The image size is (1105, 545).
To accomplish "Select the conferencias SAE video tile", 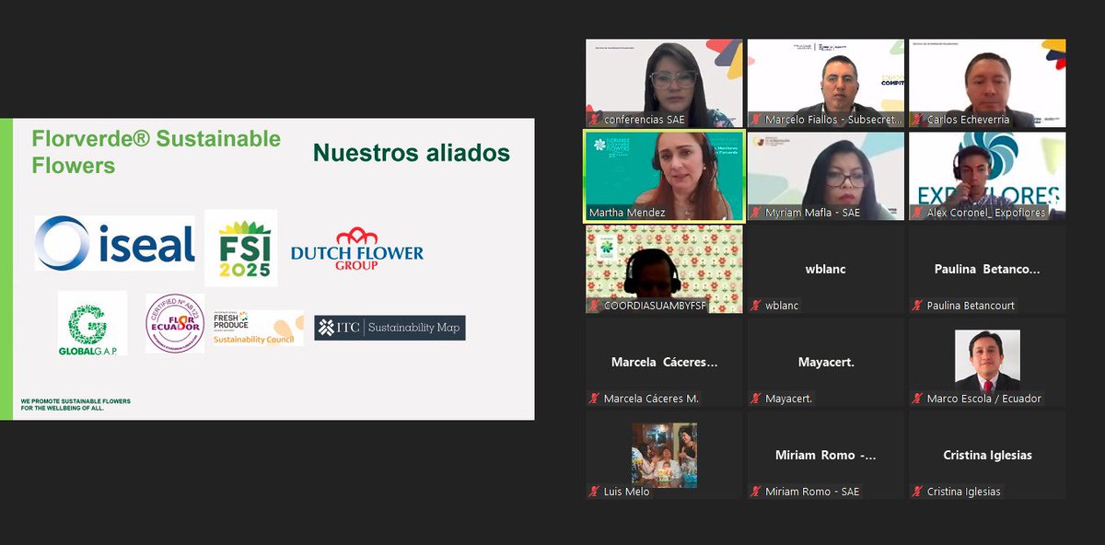I will tap(664, 83).
